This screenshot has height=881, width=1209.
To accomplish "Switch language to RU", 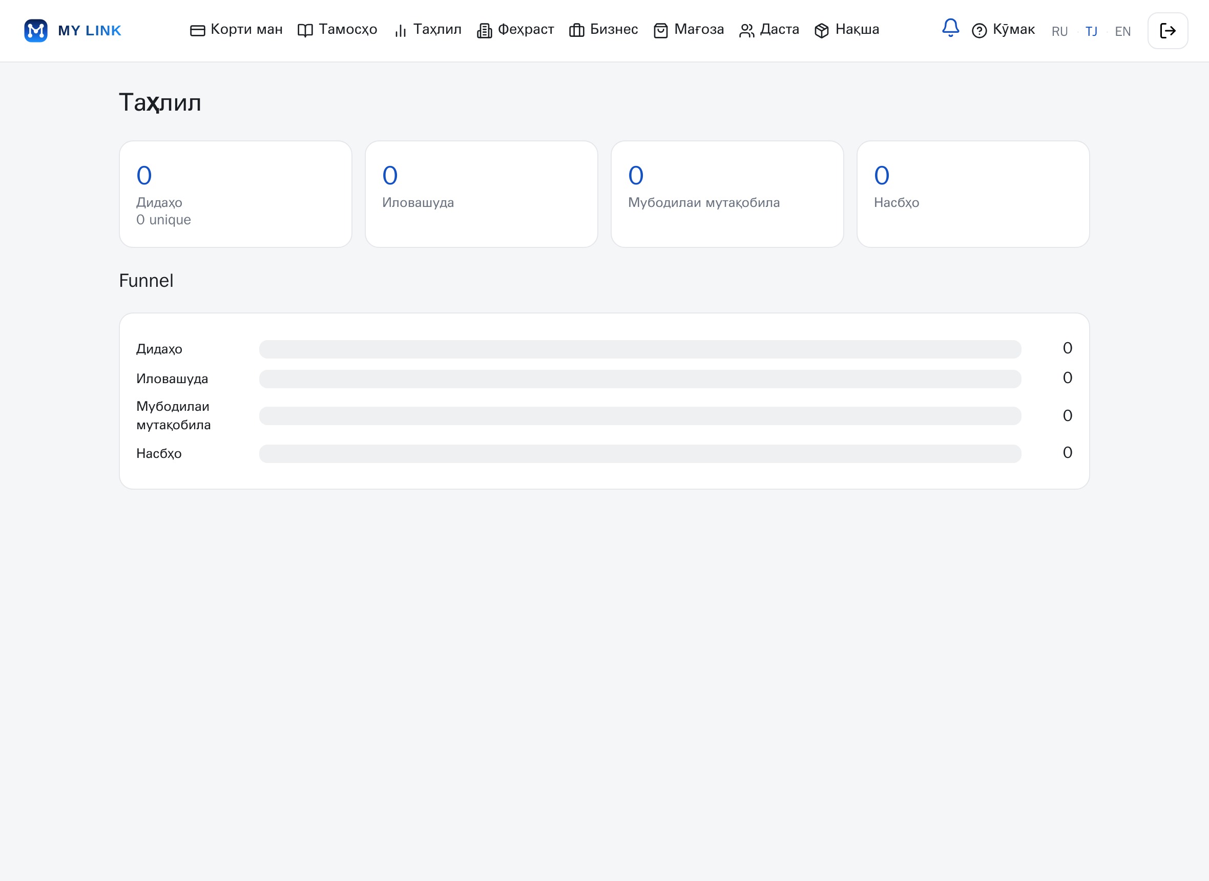I will [1060, 31].
